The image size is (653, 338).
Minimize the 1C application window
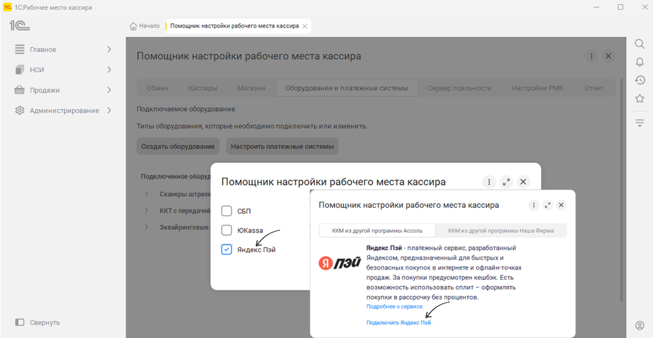(595, 8)
